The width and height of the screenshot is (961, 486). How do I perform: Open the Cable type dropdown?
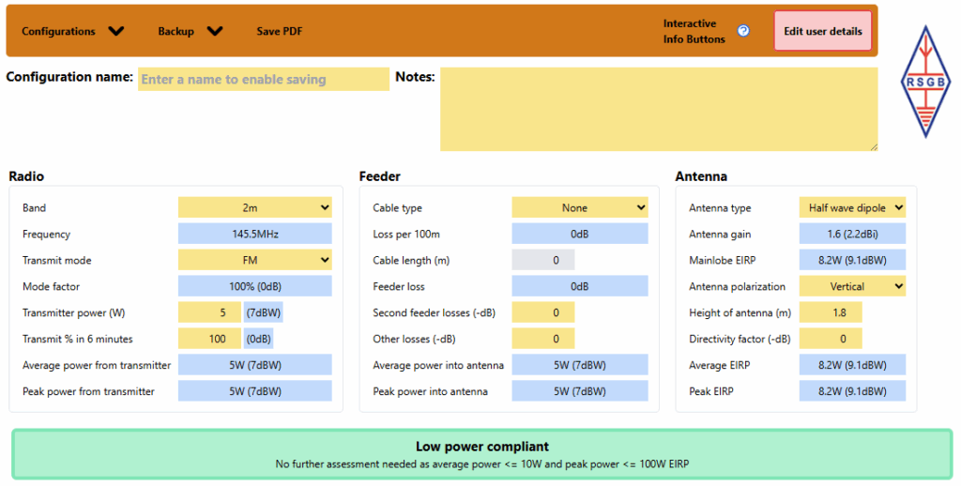579,207
